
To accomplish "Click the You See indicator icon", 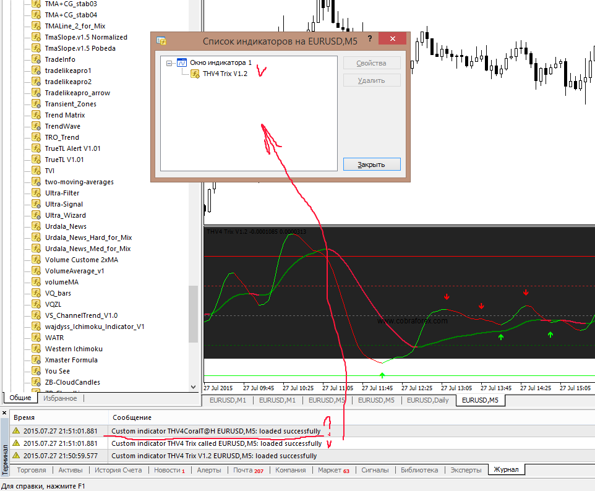I will (x=36, y=370).
